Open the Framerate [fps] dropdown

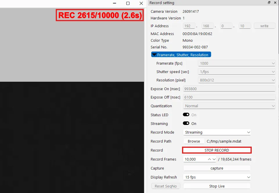pos(237,63)
